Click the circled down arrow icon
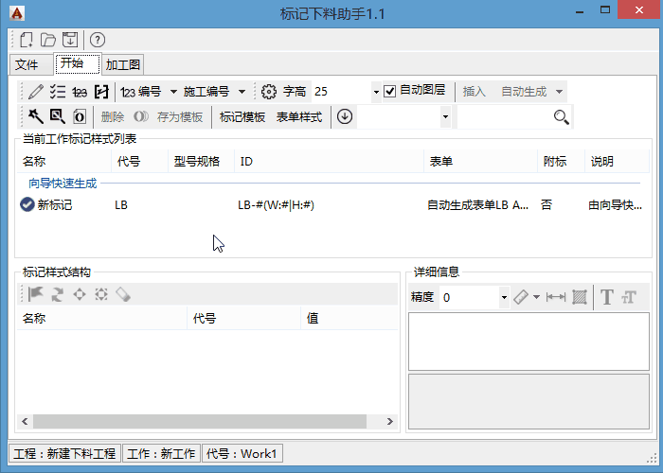Image resolution: width=663 pixels, height=473 pixels. point(345,116)
